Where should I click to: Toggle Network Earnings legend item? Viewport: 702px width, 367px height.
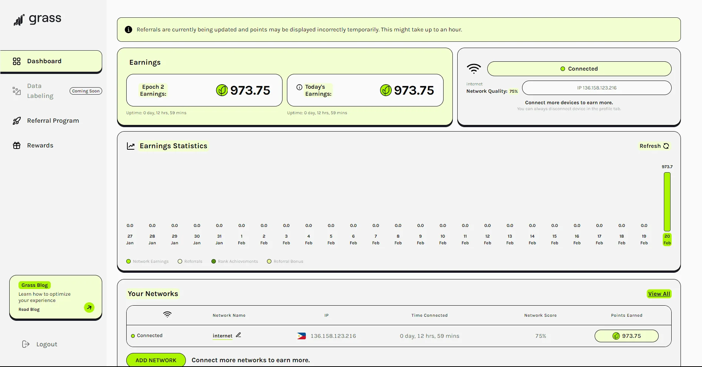pyautogui.click(x=147, y=261)
